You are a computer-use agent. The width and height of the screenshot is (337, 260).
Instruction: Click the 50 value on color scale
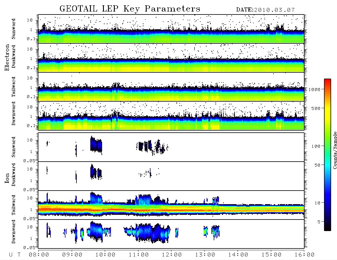pyautogui.click(x=317, y=165)
